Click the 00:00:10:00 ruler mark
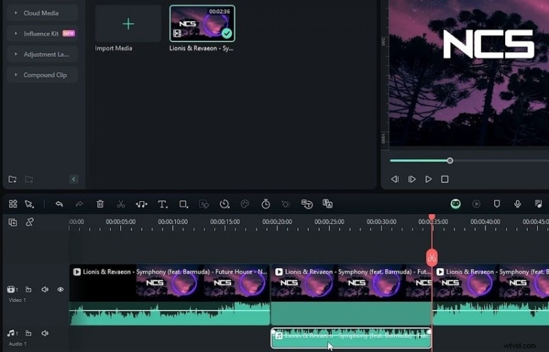Screen dimensions: 549x352 [x=173, y=222]
